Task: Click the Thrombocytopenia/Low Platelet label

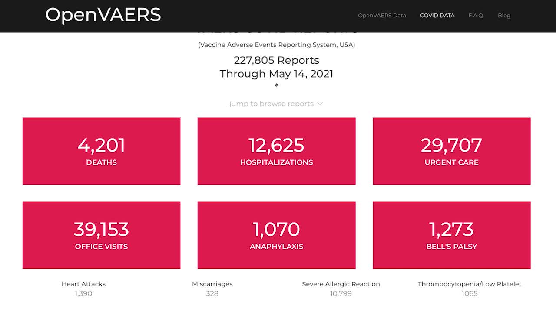Action: click(470, 284)
